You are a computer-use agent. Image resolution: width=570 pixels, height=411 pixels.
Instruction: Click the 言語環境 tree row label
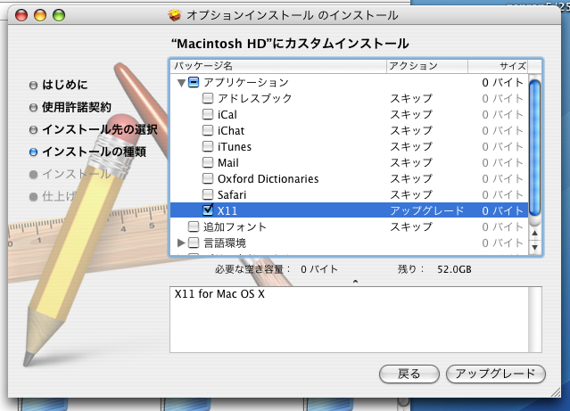225,243
